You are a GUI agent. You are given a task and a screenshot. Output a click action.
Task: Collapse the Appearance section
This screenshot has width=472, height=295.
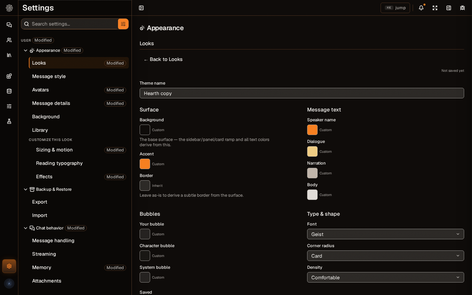click(26, 50)
